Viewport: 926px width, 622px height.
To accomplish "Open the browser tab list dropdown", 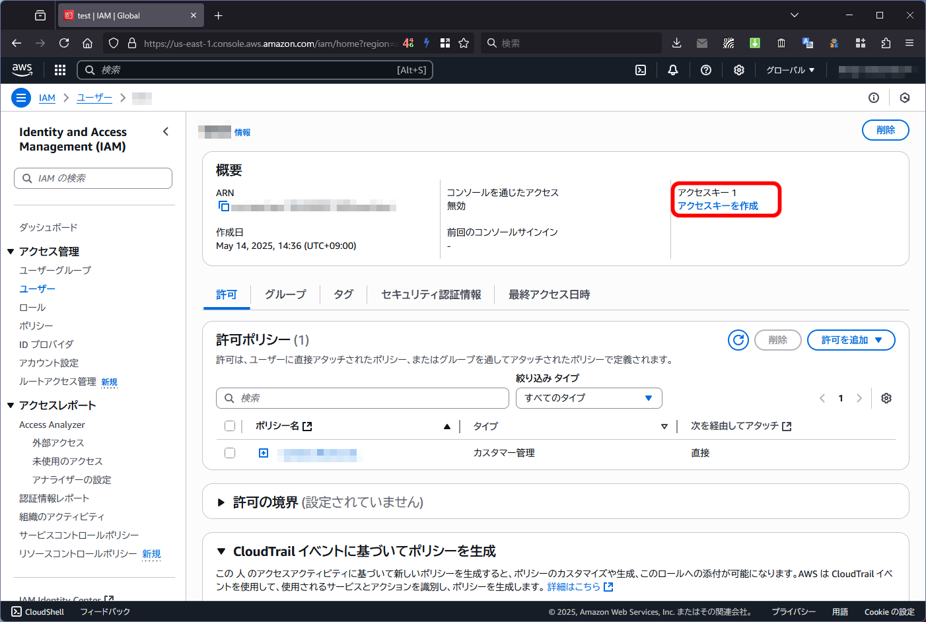I will pos(795,15).
